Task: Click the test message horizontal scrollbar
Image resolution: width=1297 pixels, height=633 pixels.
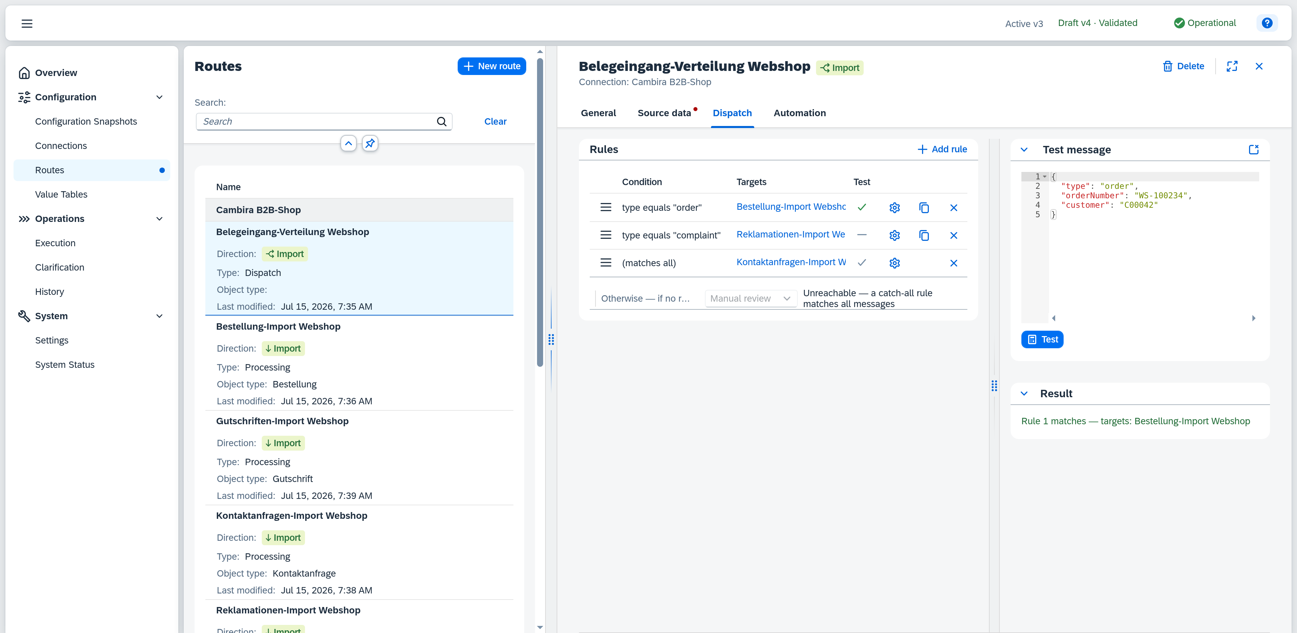Action: tap(1153, 318)
